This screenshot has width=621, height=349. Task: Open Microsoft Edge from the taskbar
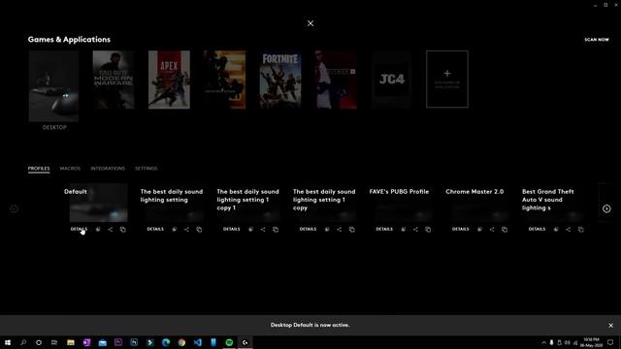click(x=166, y=342)
